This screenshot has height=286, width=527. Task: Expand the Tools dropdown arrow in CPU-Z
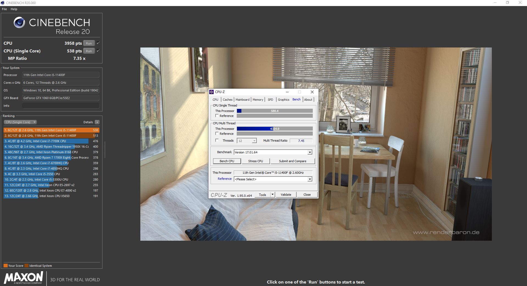click(272, 195)
